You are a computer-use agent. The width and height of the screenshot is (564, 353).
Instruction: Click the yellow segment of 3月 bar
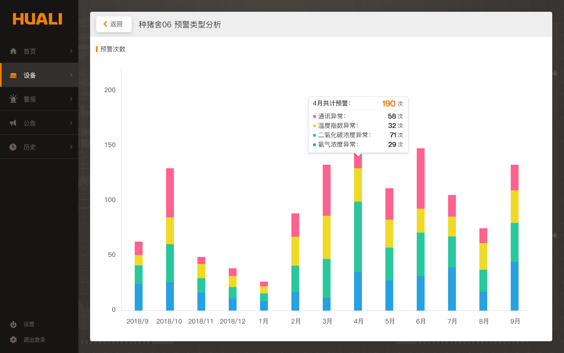327,237
